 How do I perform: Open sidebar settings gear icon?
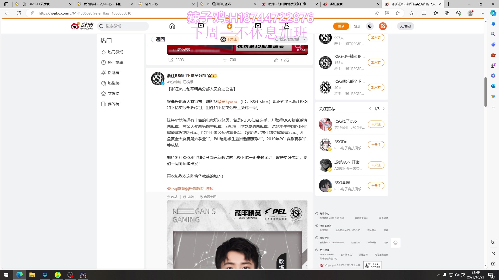coord(493,264)
